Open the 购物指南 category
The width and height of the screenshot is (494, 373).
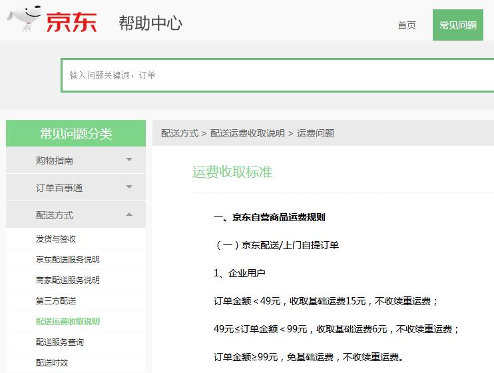pyautogui.click(x=76, y=160)
